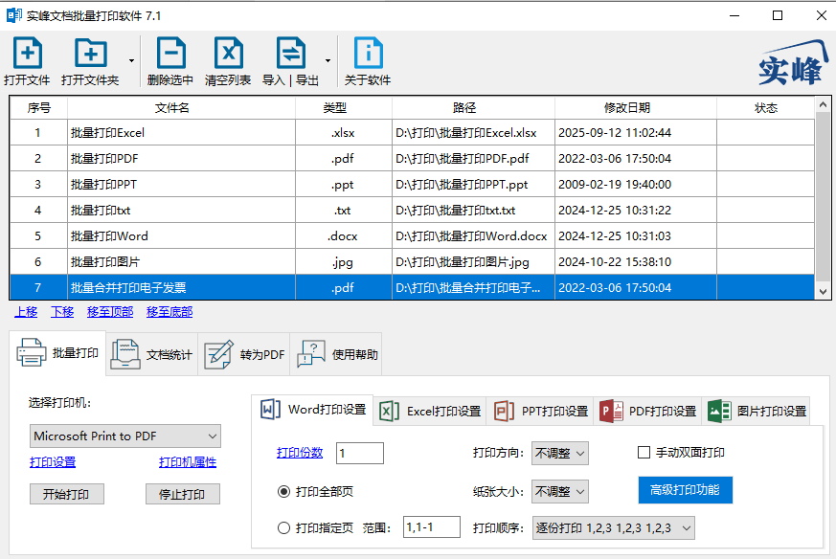The image size is (836, 559).
Task: Select the 打印指定页 radio button
Action: point(283,528)
